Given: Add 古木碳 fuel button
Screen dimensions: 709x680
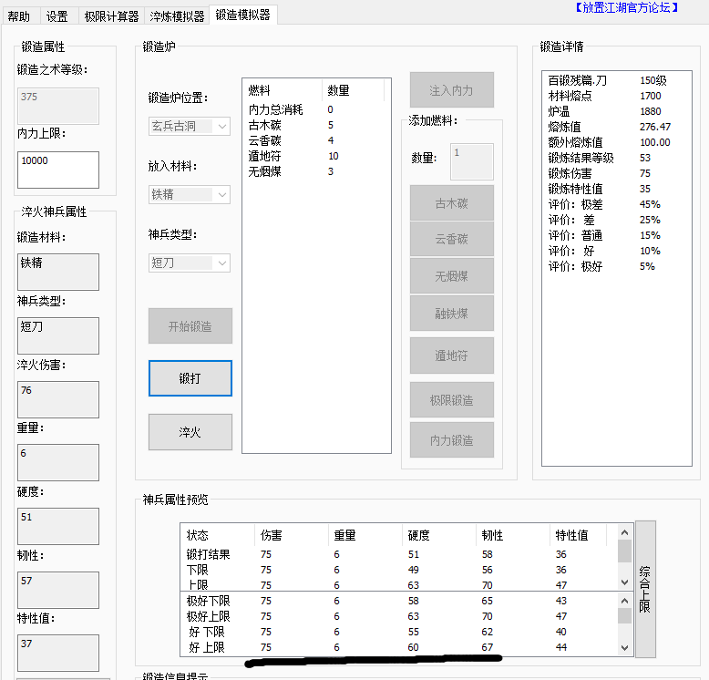Looking at the screenshot, I should 451,203.
